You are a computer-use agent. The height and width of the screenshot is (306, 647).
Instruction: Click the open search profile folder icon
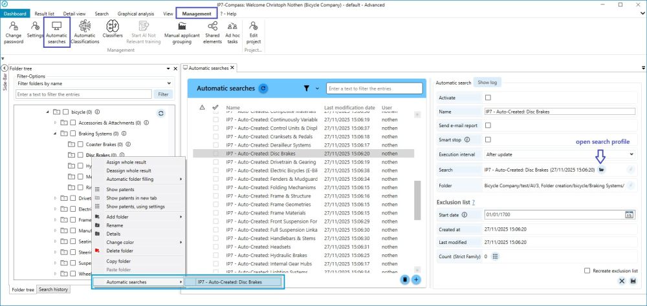pyautogui.click(x=601, y=170)
